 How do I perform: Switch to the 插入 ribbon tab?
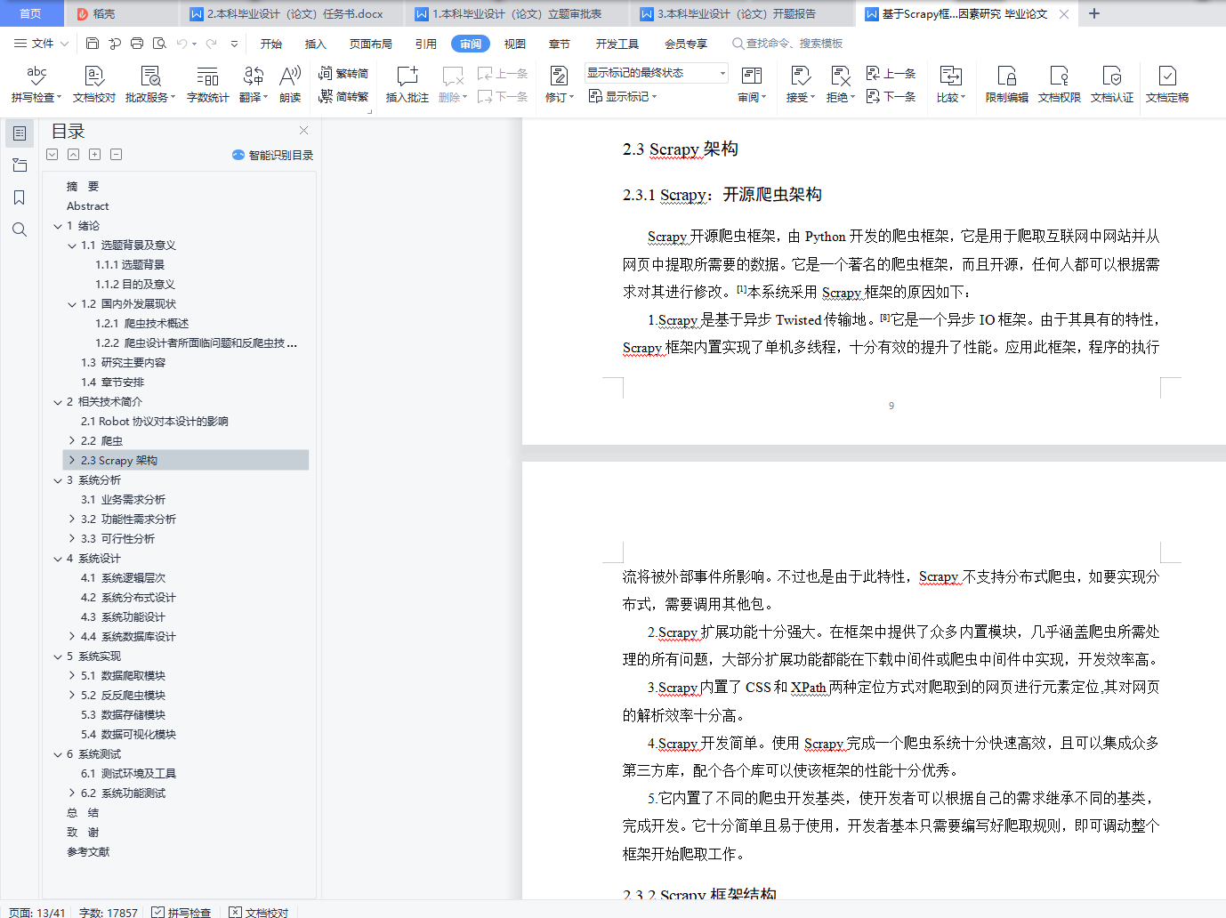(x=316, y=44)
